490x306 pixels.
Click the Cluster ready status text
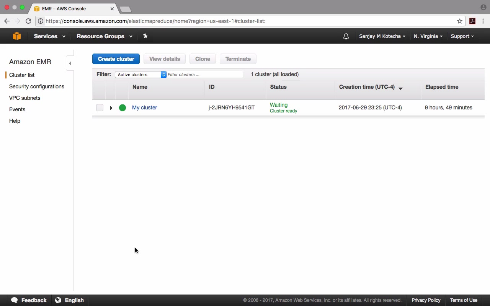[x=284, y=111]
